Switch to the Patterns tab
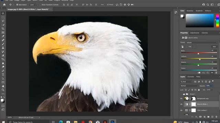220x123 pixels. pos(208,11)
